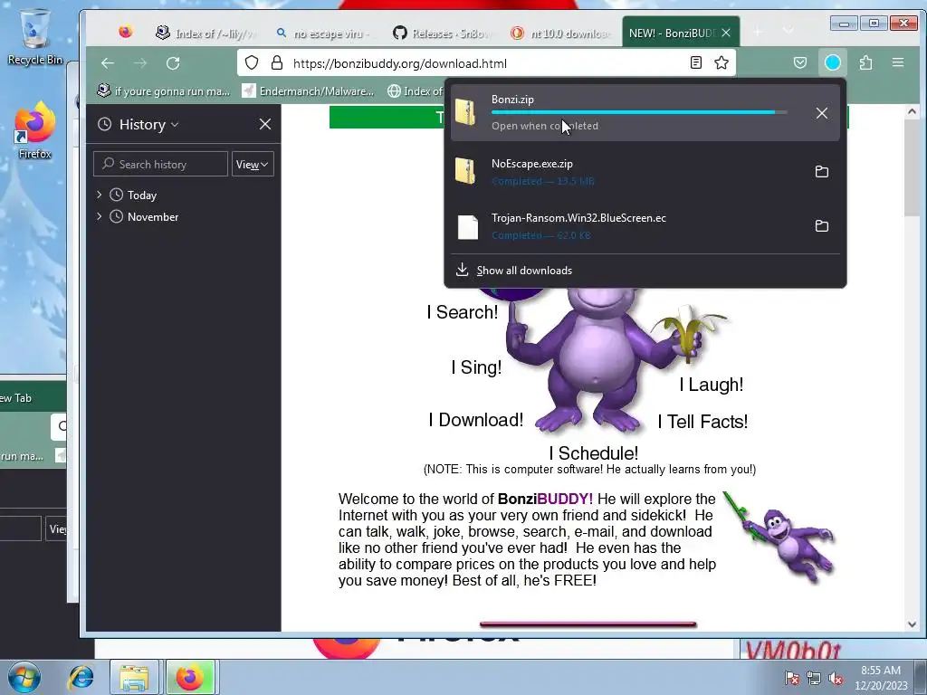The height and width of the screenshot is (695, 927).
Task: Open tracking protection shield icon
Action: 252,63
